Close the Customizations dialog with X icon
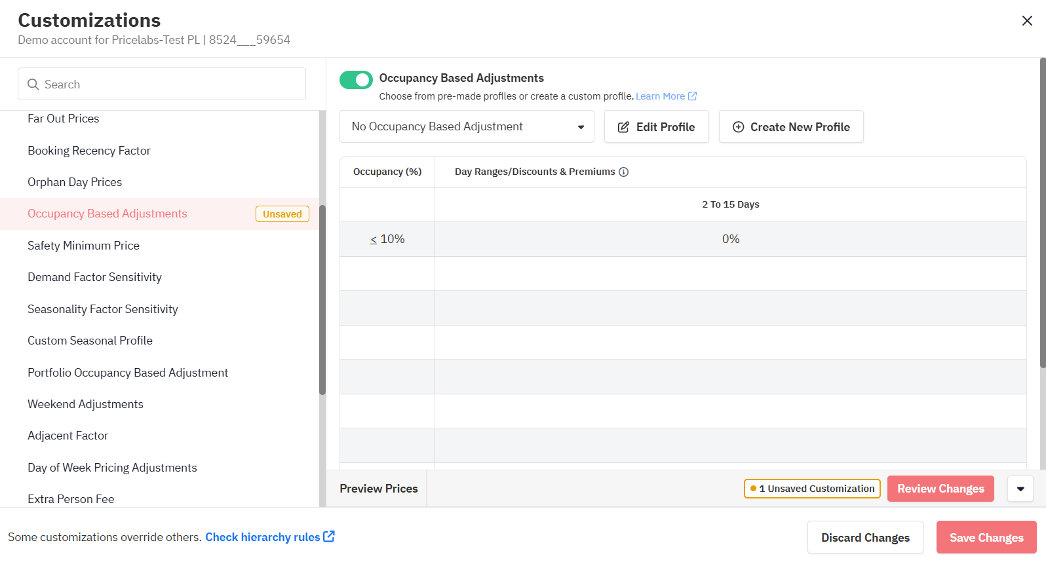Screen dimensions: 1046x562 pos(1027,21)
